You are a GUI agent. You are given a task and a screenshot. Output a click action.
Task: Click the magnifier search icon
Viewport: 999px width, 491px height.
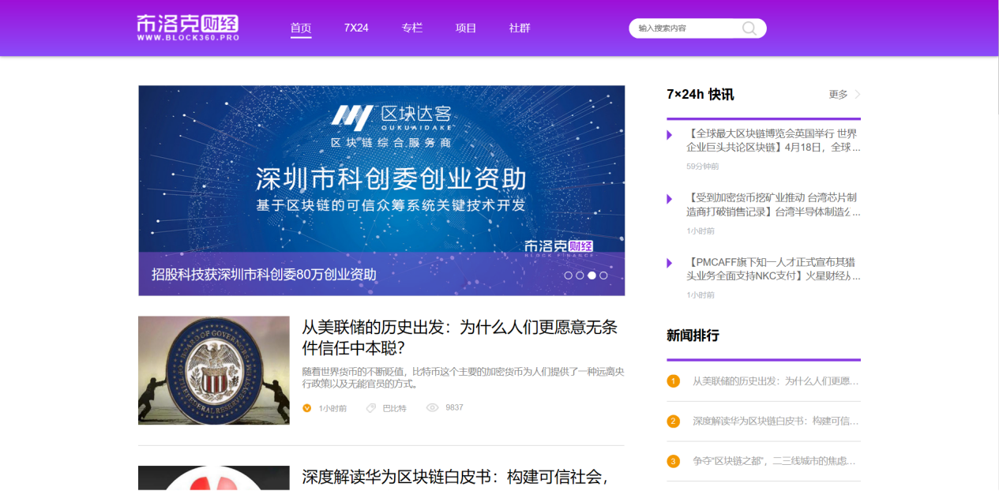[749, 28]
